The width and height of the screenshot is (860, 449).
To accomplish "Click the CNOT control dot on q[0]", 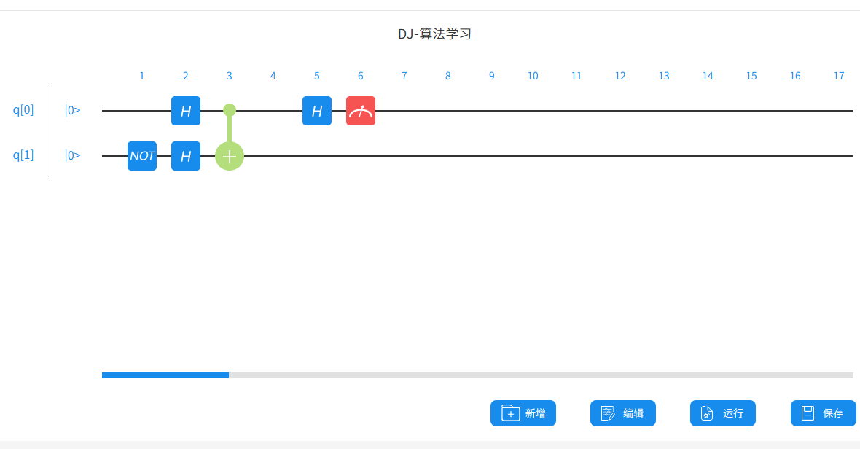I will [x=230, y=110].
